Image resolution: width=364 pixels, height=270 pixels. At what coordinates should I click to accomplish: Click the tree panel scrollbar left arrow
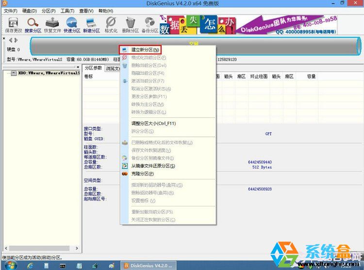point(6,248)
